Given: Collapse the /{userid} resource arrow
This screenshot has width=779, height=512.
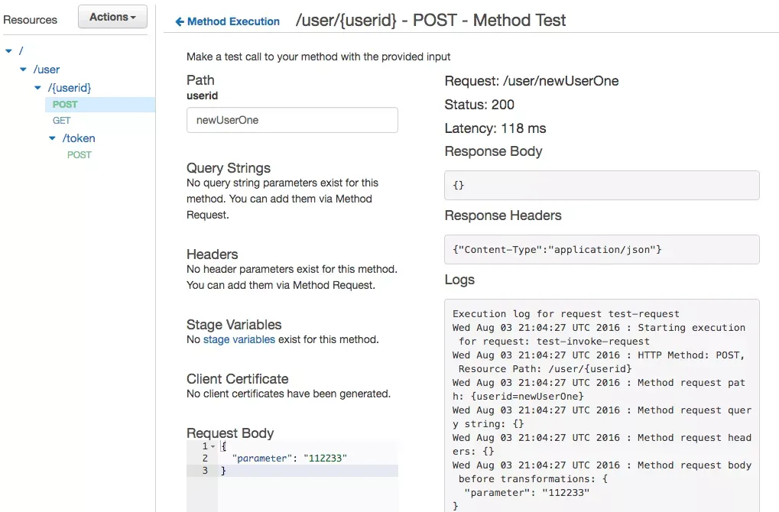Looking at the screenshot, I should pos(38,88).
